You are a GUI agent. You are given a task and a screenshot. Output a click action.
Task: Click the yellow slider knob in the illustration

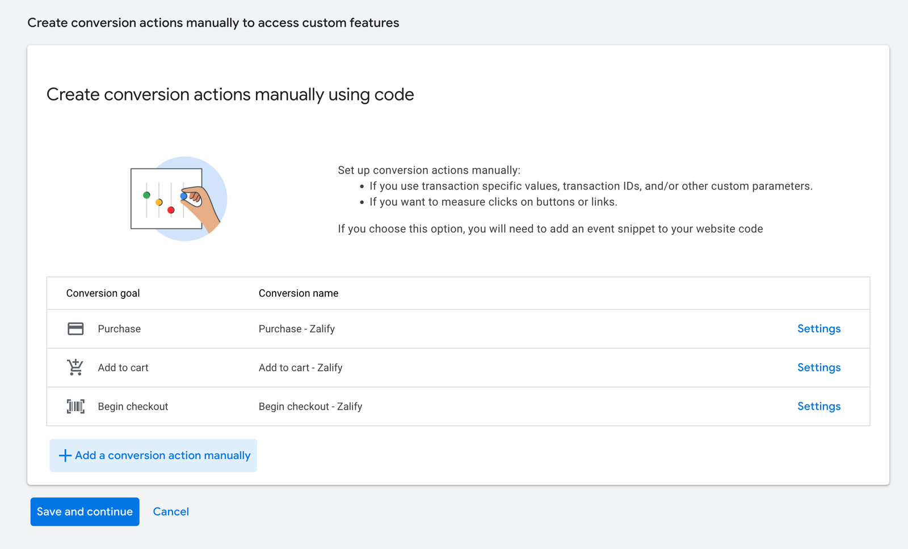click(159, 202)
